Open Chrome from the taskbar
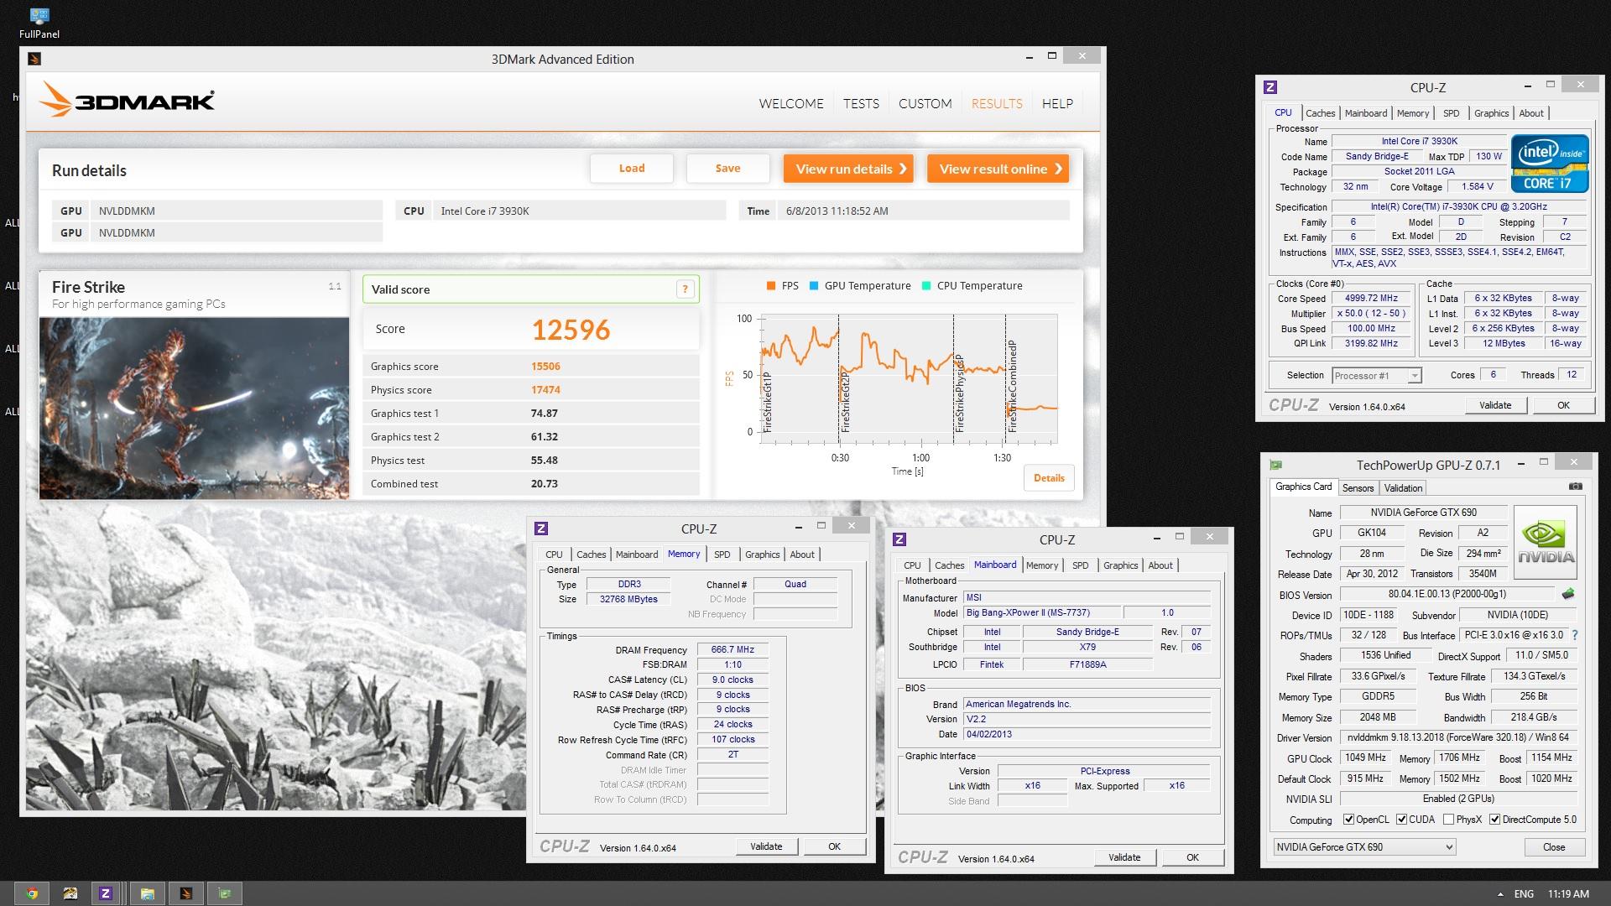Viewport: 1611px width, 906px height. click(32, 893)
